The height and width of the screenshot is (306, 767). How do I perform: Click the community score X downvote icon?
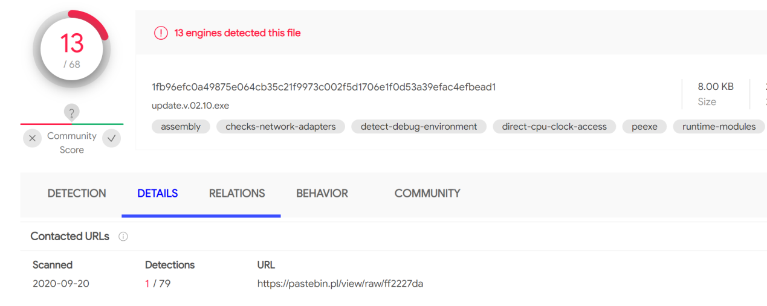33,138
